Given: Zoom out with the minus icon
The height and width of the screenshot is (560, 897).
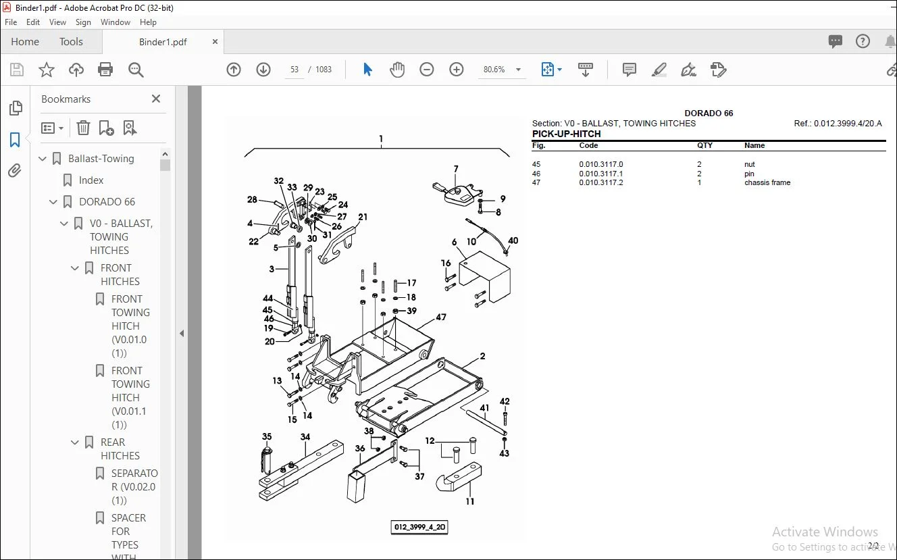Looking at the screenshot, I should (427, 70).
